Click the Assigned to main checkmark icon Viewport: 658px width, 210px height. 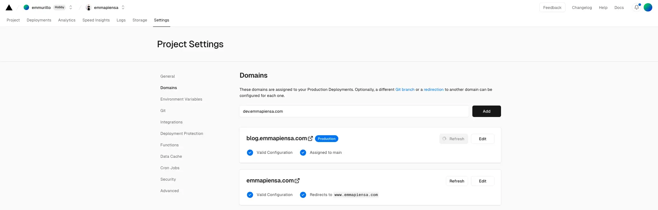(303, 153)
